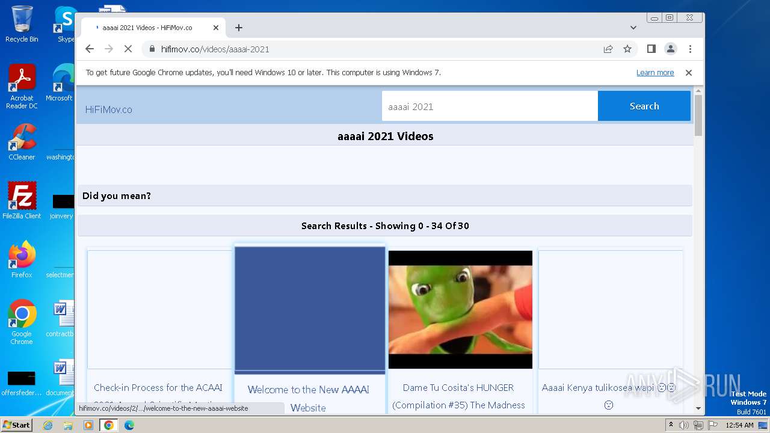Open the offersfeder desktop file
770x433 pixels.
click(x=22, y=383)
